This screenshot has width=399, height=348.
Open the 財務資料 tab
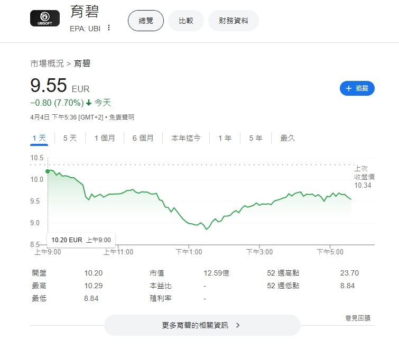234,21
